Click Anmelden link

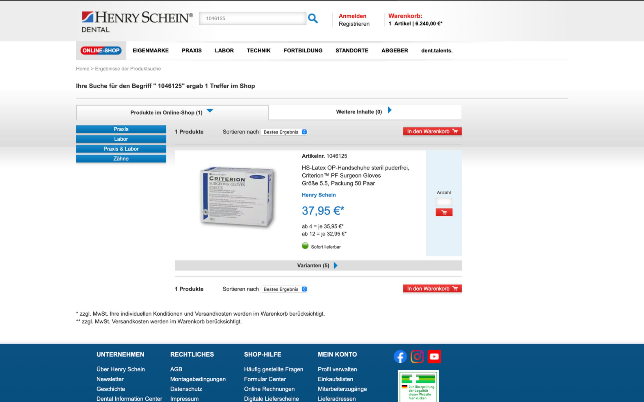[352, 16]
